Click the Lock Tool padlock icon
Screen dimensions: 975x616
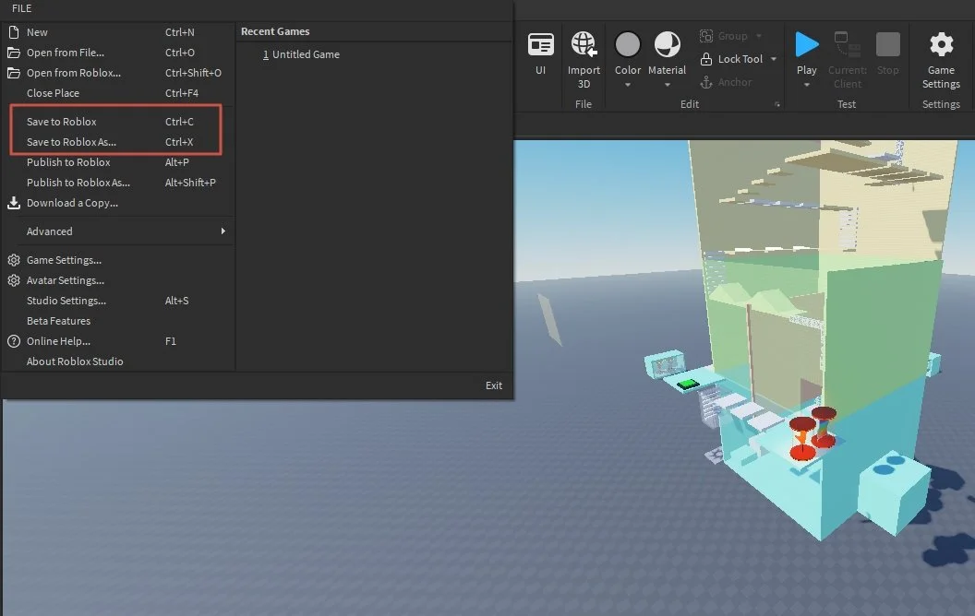coord(705,59)
